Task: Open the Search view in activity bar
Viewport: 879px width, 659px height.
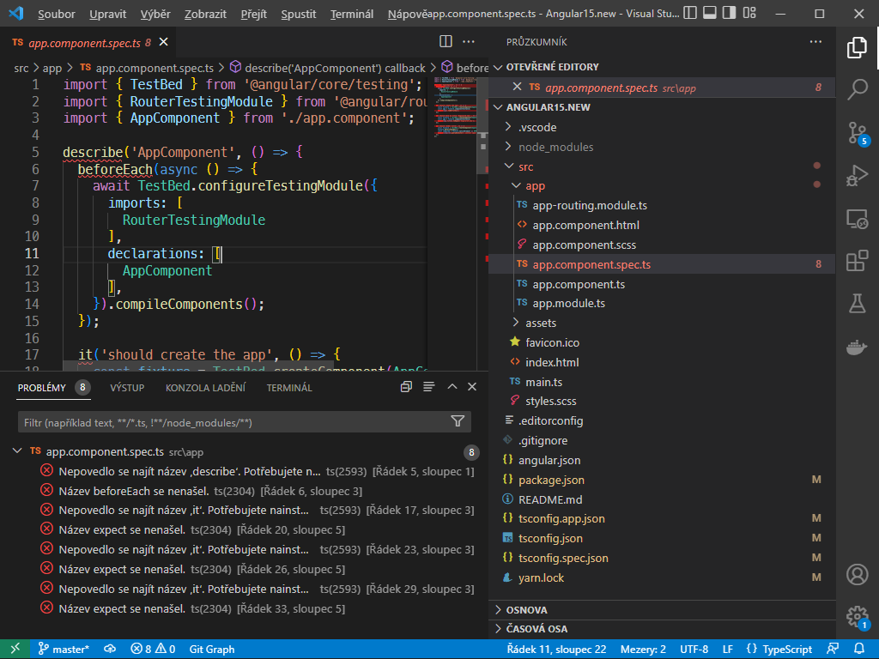Action: pyautogui.click(x=858, y=88)
